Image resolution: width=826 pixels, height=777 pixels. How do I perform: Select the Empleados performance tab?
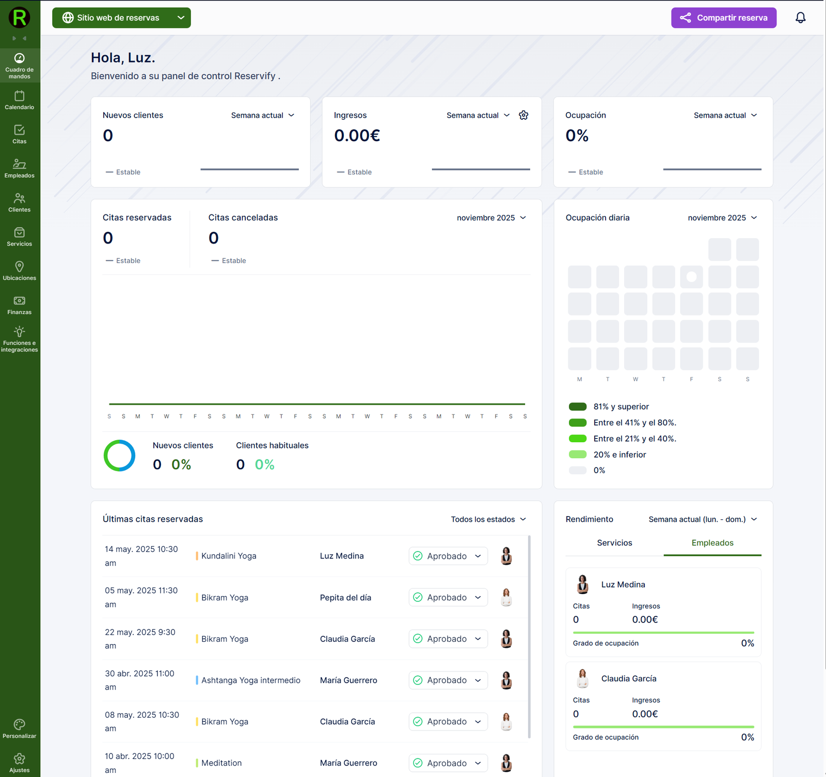coord(712,543)
